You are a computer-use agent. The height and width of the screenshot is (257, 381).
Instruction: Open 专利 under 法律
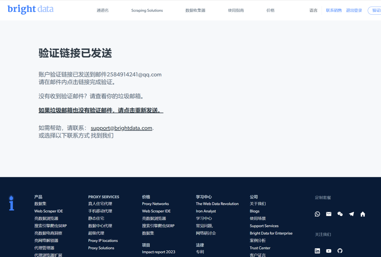click(200, 252)
